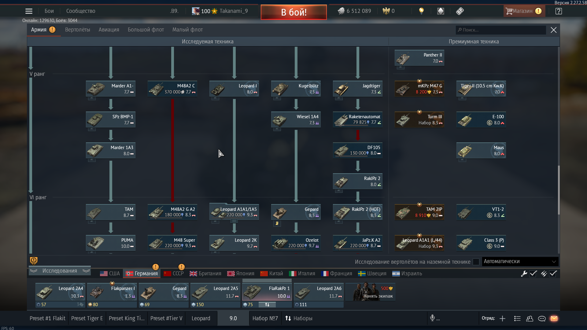The height and width of the screenshot is (330, 587).
Task: Click the В бой! battle button
Action: click(x=293, y=12)
